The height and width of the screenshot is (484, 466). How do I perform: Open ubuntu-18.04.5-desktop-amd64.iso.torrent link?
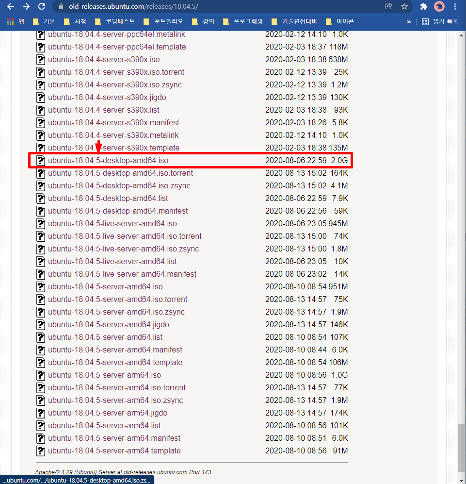click(120, 173)
